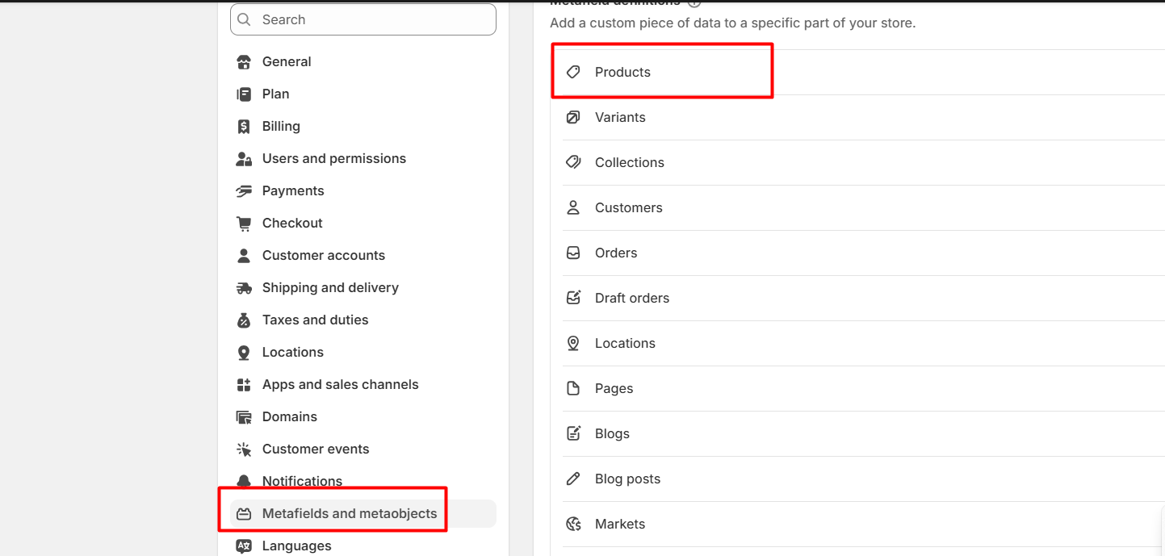
Task: Click the Shipping and delivery truck icon
Action: (244, 288)
